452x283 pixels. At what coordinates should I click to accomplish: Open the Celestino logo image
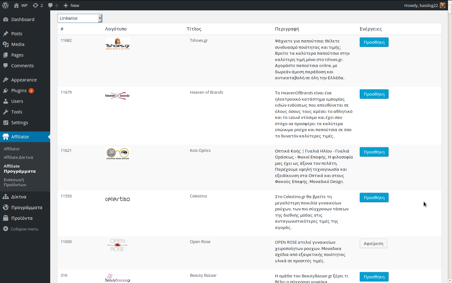tap(118, 199)
